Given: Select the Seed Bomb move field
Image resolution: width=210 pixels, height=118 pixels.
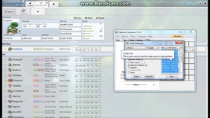Looking at the screenshot, I should click(71, 34).
